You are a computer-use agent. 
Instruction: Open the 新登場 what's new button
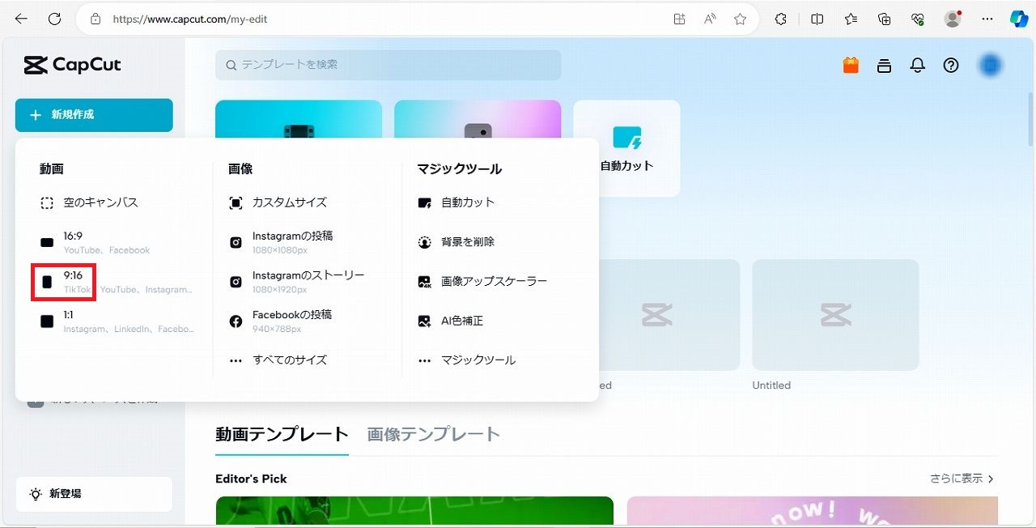click(x=94, y=493)
